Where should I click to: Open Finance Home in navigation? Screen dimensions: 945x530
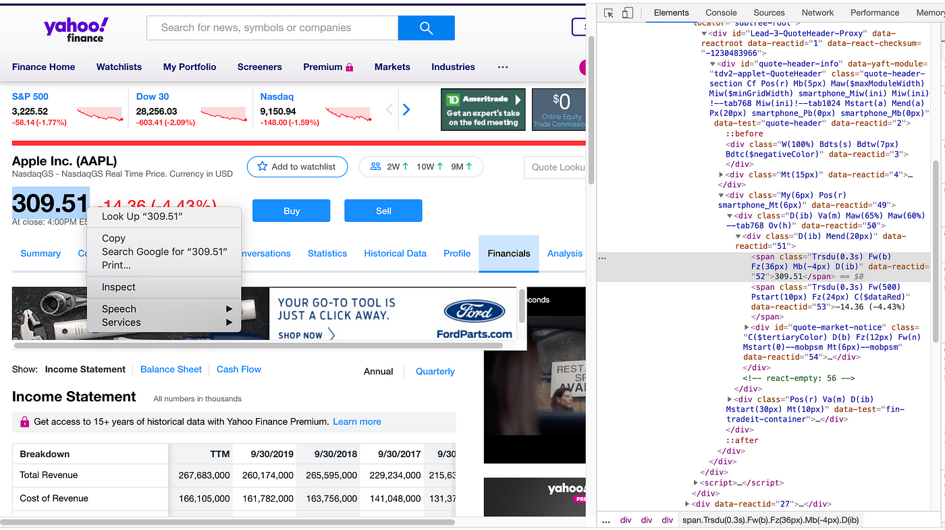[44, 67]
